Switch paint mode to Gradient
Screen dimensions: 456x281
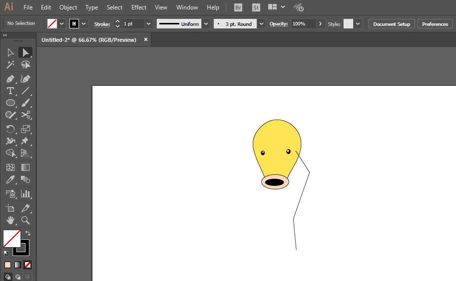point(17,265)
